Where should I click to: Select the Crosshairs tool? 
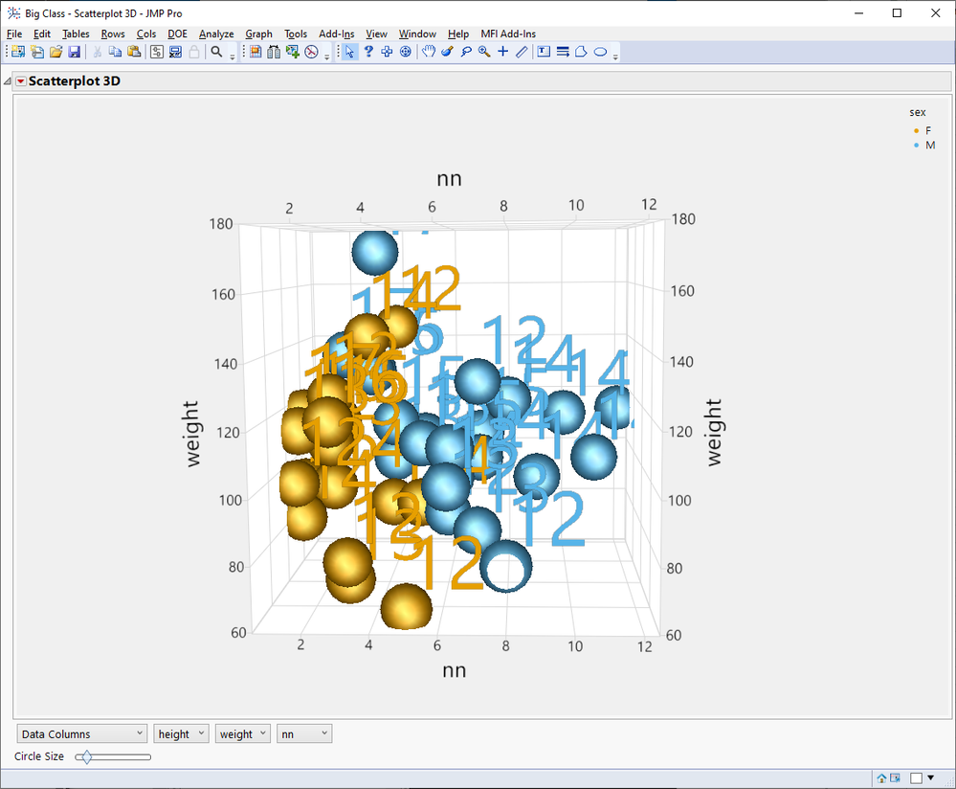click(501, 52)
